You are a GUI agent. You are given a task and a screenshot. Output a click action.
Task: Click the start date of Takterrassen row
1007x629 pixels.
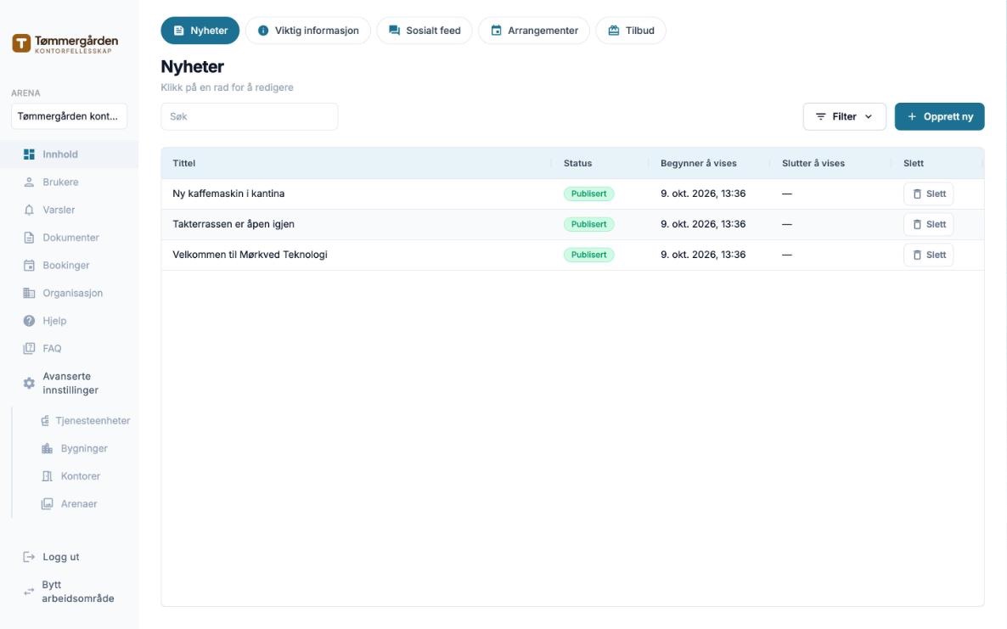(703, 225)
